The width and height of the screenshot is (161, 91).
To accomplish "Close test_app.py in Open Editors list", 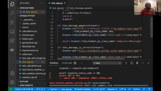I will coord(21,12).
